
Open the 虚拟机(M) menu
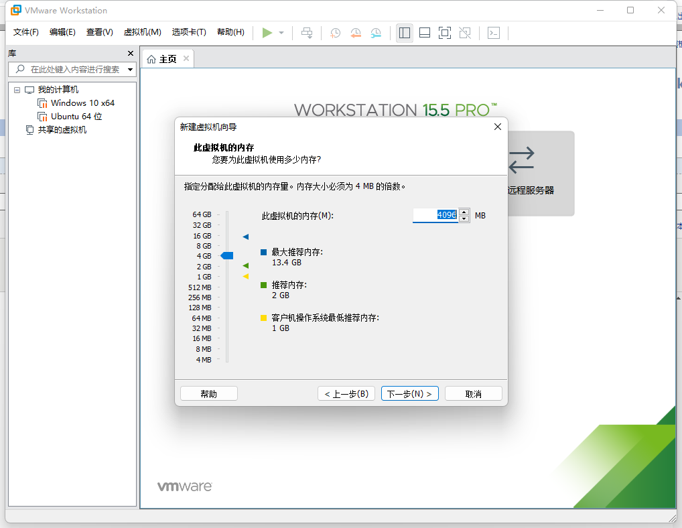tap(142, 32)
